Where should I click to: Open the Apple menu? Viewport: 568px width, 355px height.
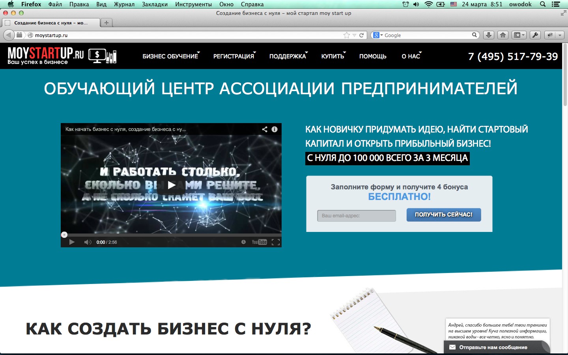[x=11, y=4]
